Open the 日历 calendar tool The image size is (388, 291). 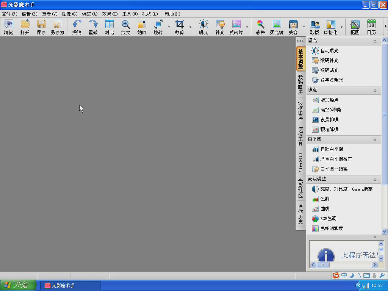click(x=371, y=27)
